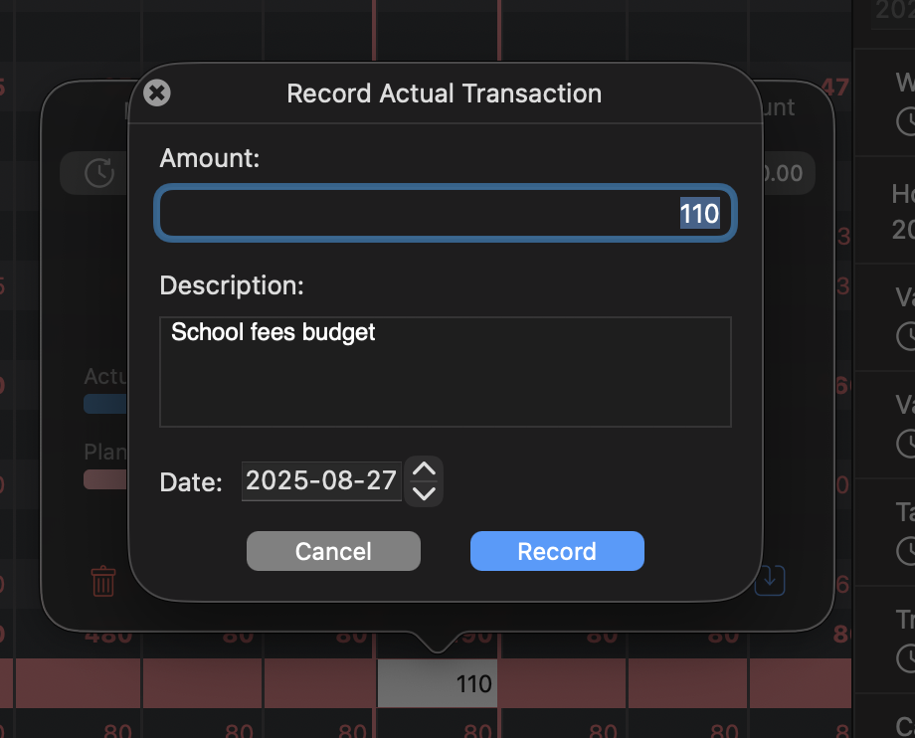Click clock icon under sidebar entry starting 'W'
Image resolution: width=915 pixels, height=738 pixels.
coord(906,122)
